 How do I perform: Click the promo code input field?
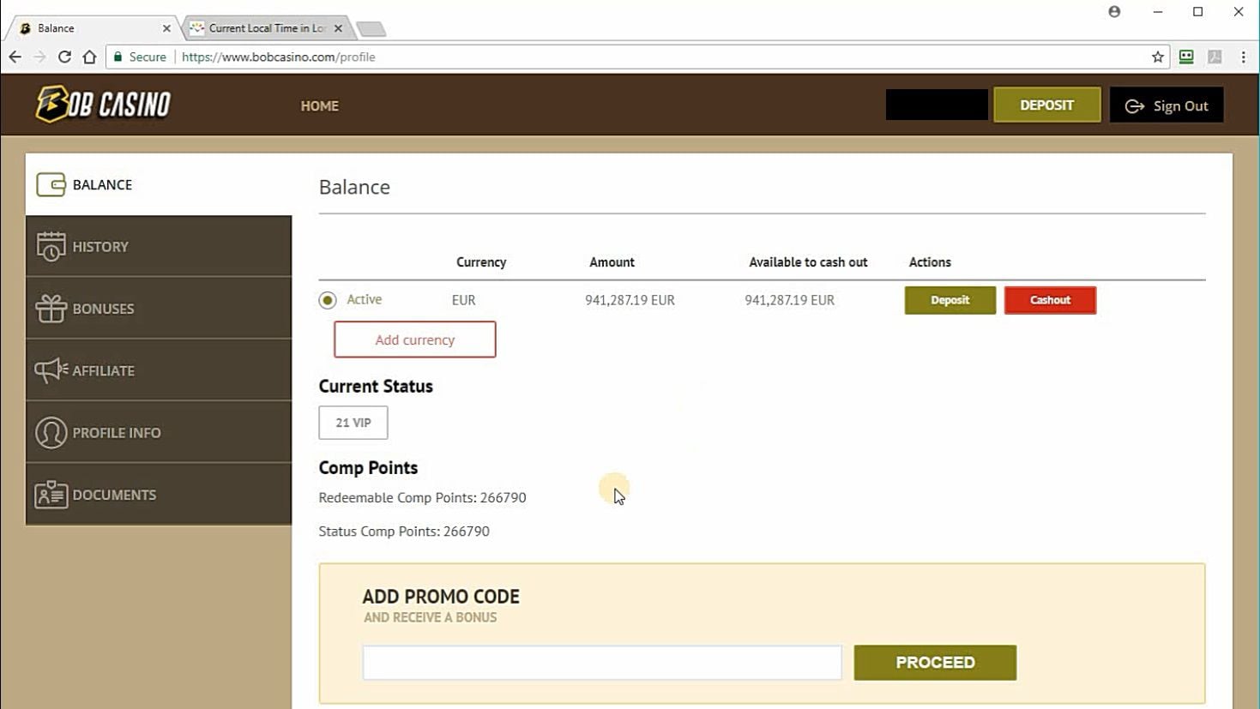coord(602,663)
